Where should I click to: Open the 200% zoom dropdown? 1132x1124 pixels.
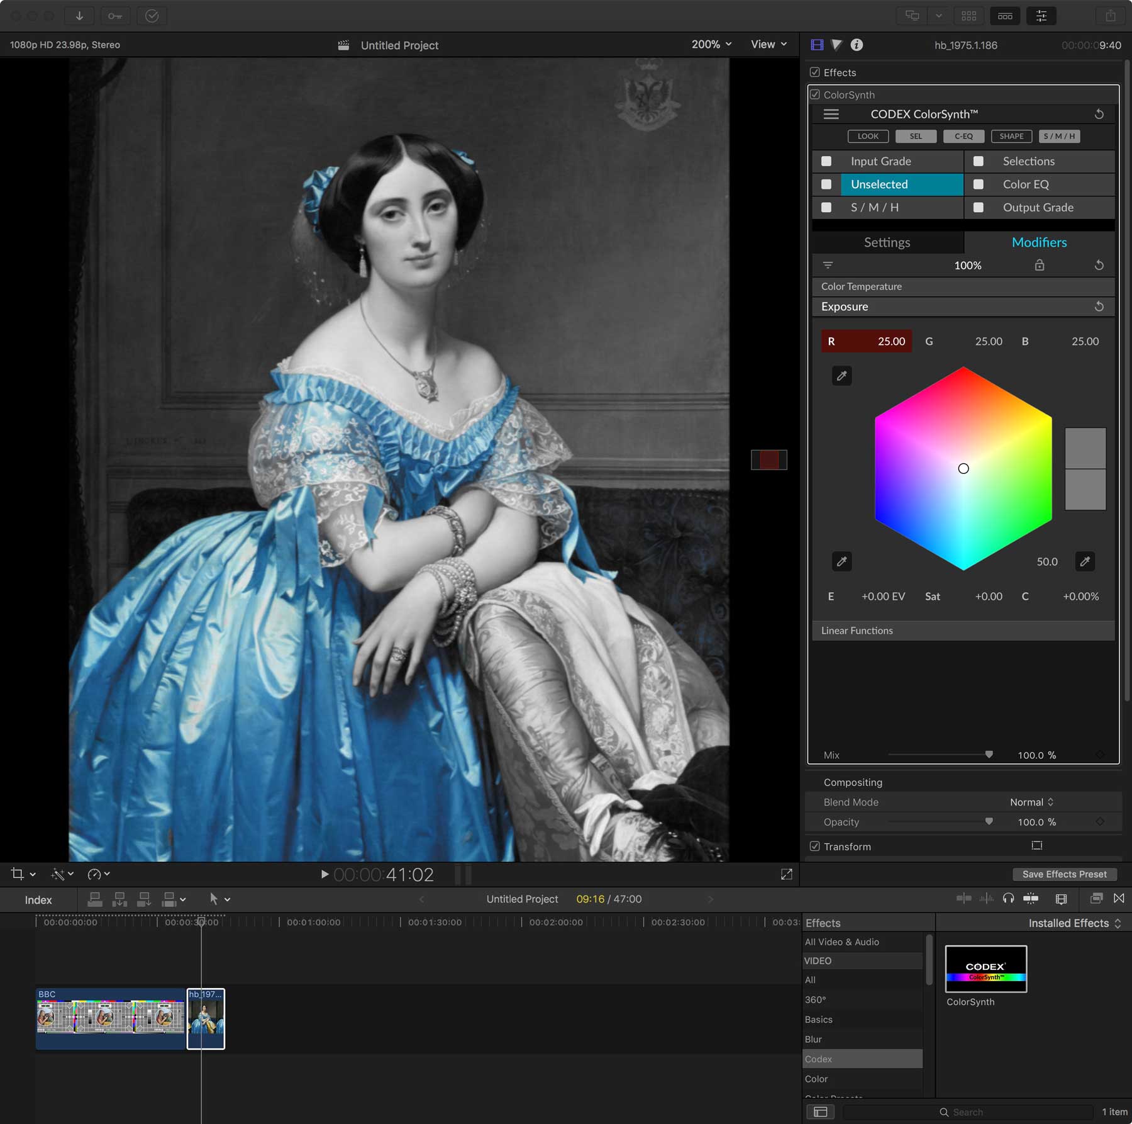[x=712, y=45]
